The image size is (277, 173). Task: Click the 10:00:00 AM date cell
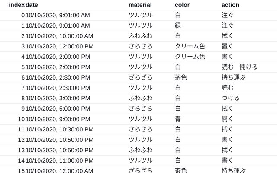(x=59, y=36)
